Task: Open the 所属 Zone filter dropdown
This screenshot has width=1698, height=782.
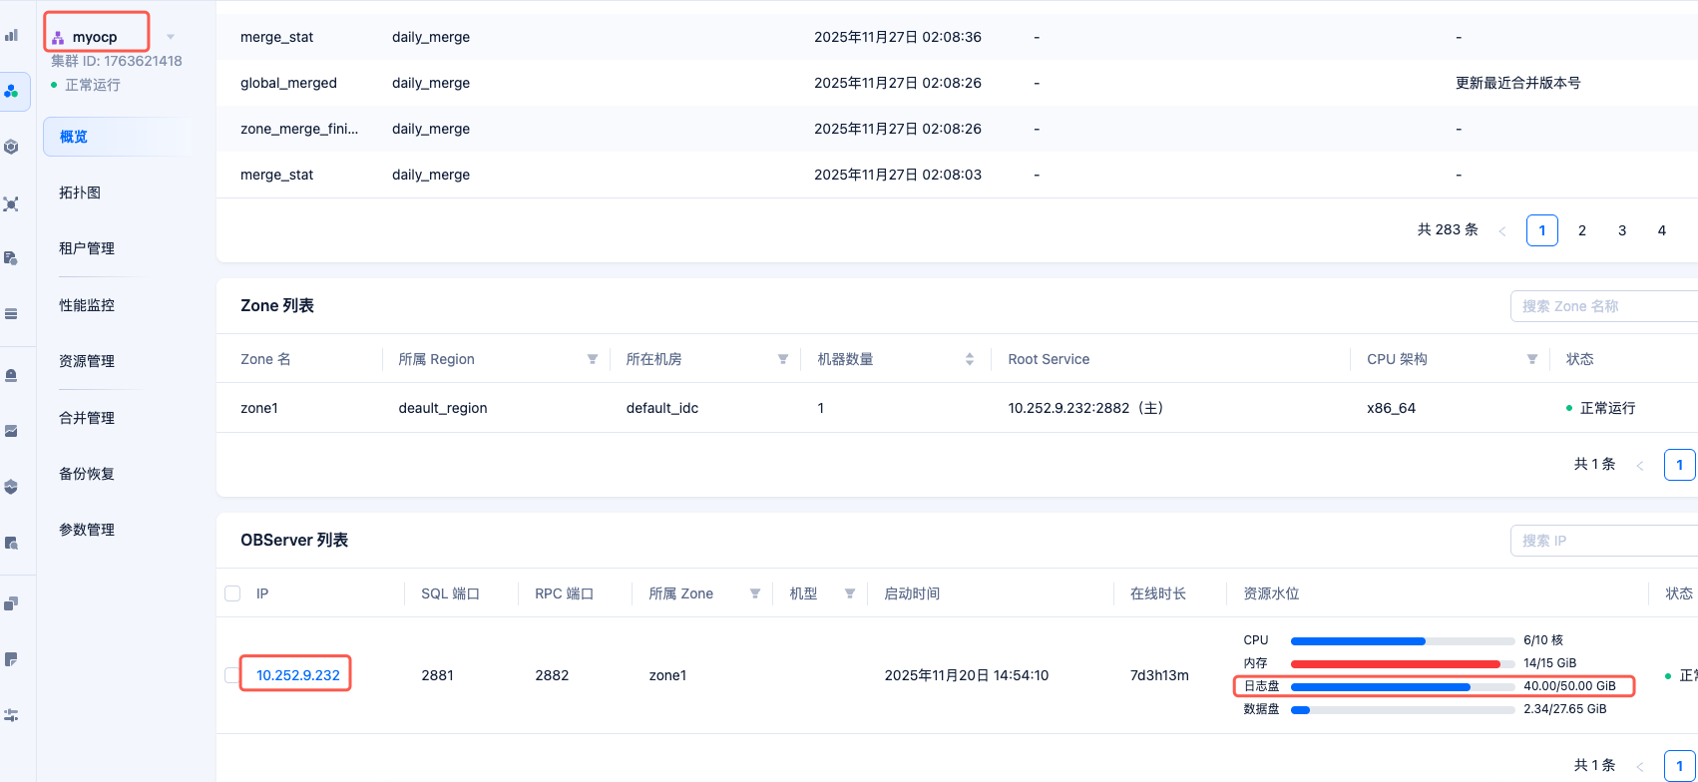Action: 755,593
